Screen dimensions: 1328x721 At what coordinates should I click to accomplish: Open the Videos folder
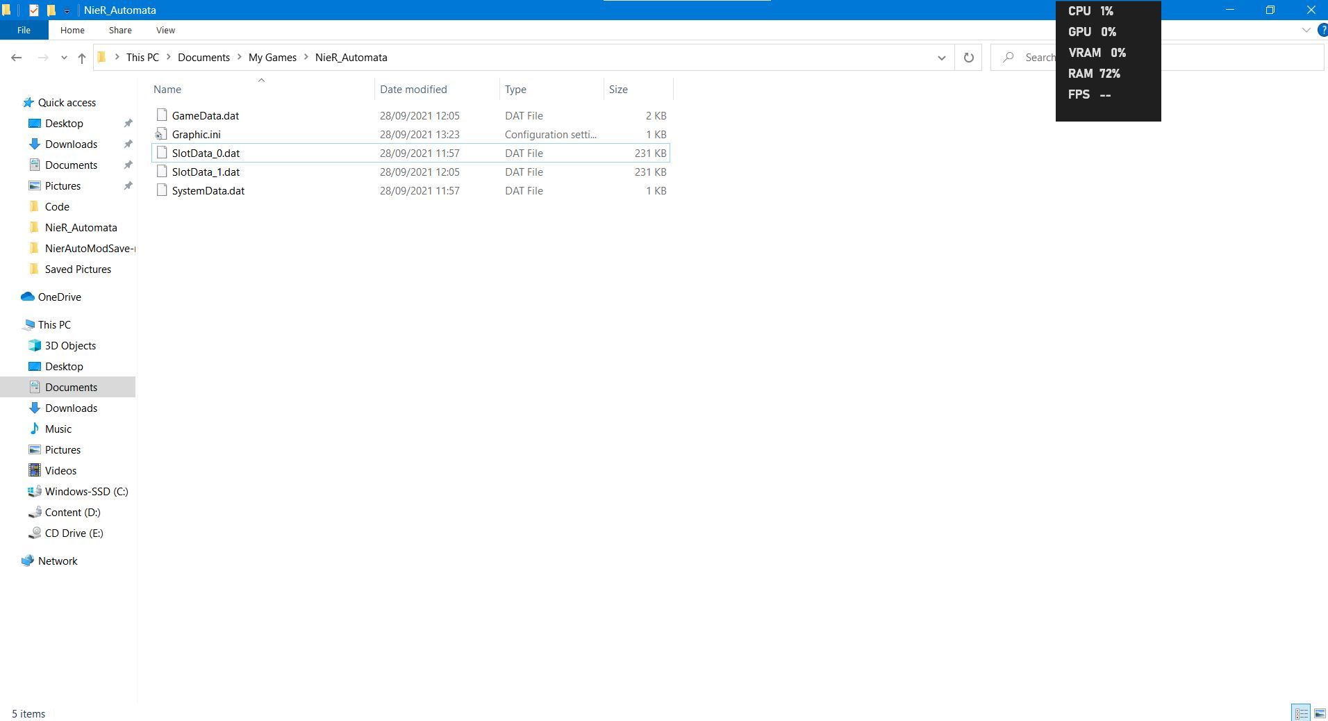60,470
